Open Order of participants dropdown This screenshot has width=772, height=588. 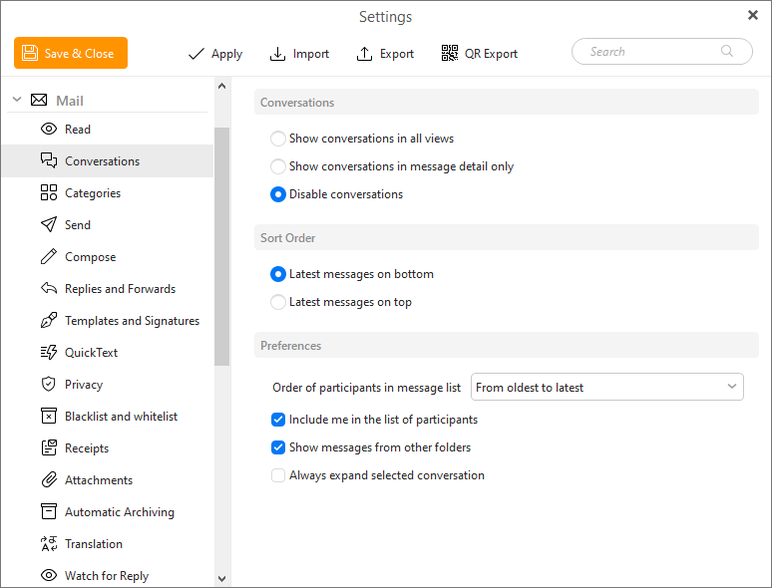(x=606, y=387)
